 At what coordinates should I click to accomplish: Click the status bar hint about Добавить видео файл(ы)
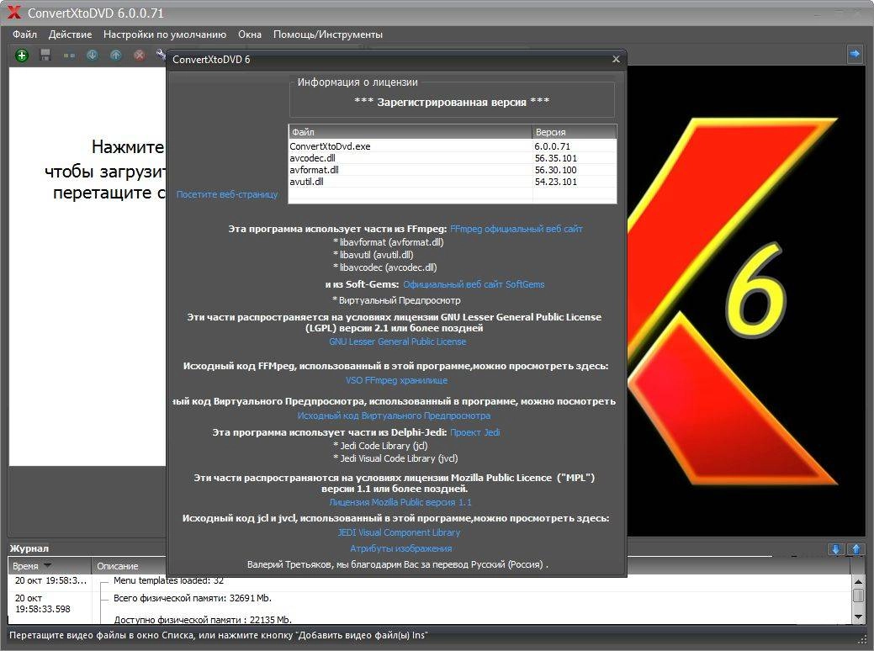point(219,635)
